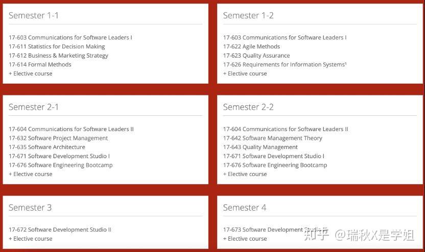Viewport: 425px width, 252px height.
Task: Click Elective course under Semester 3
Action: pos(31,239)
